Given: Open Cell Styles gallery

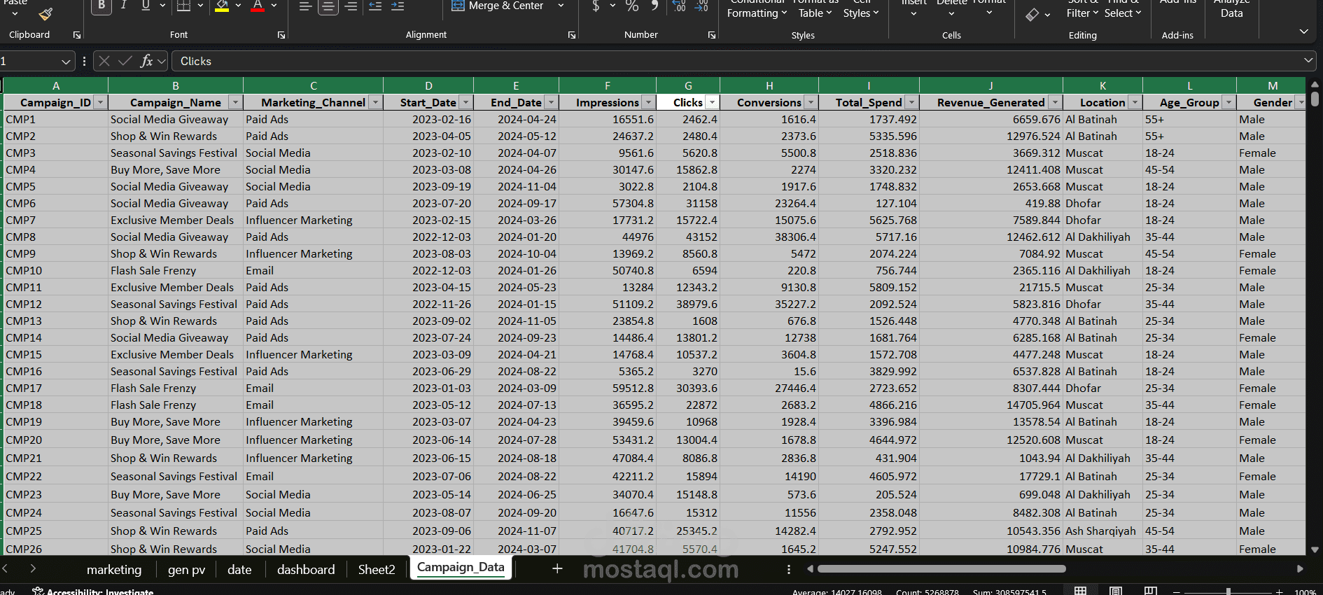Looking at the screenshot, I should click(x=860, y=8).
